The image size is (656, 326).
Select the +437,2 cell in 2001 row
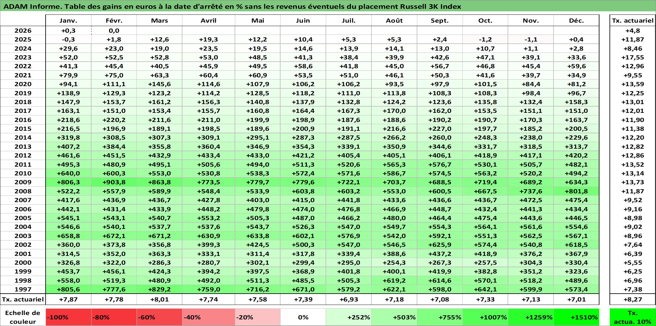click(440, 254)
